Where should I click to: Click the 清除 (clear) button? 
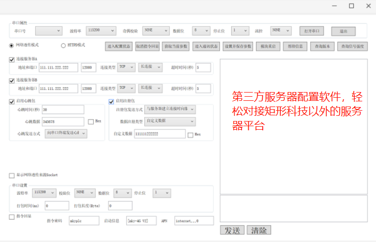[x=259, y=230]
